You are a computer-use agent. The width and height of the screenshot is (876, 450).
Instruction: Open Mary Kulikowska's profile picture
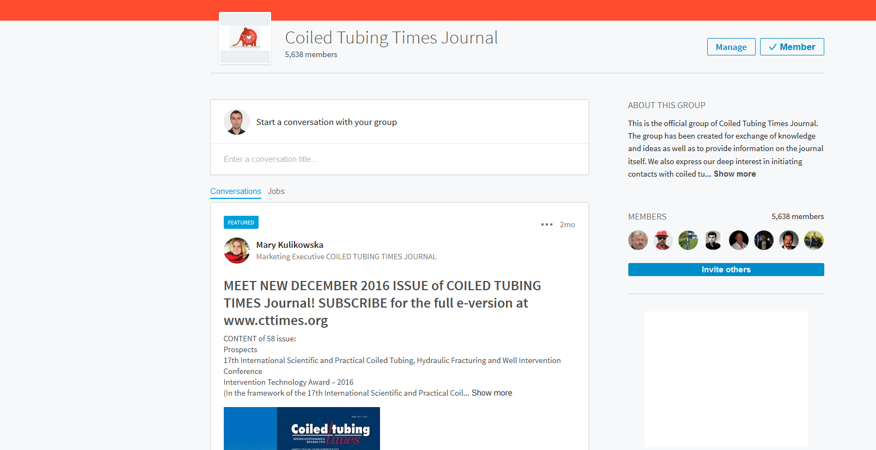(237, 251)
